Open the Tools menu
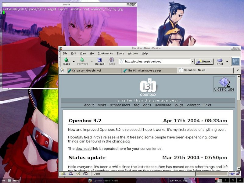The width and height of the screenshot is (244, 183). click(120, 53)
